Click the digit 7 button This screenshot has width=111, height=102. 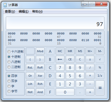(x=60, y=67)
